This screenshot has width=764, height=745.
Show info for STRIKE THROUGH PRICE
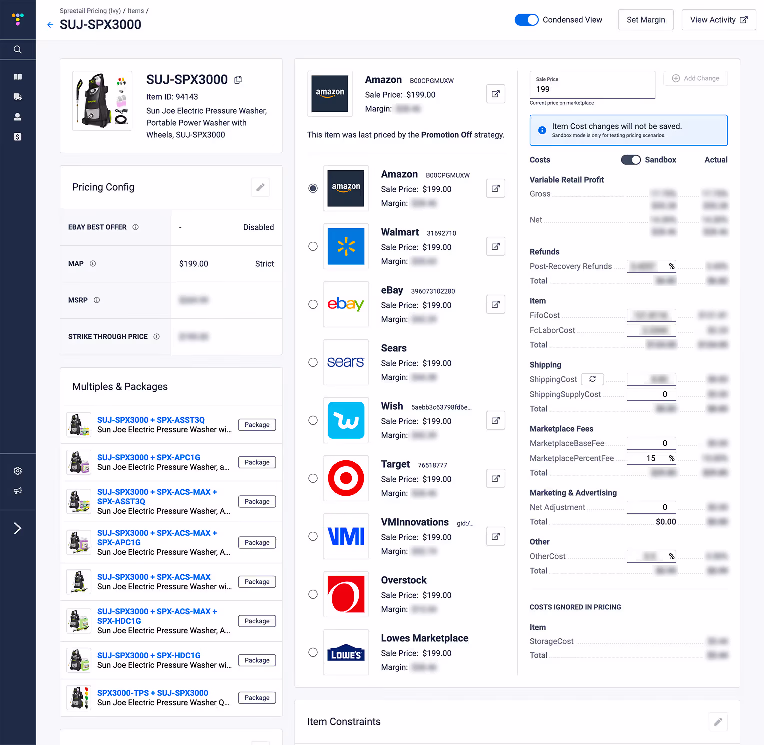click(x=156, y=337)
